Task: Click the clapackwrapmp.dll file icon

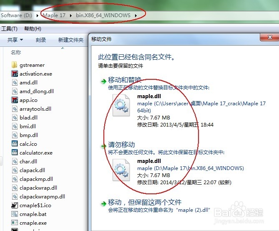Action: [x=15, y=196]
